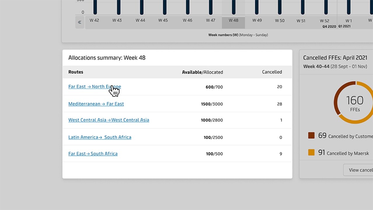Image resolution: width=373 pixels, height=210 pixels.
Task: Select week W 48 on timeline
Action: (233, 20)
